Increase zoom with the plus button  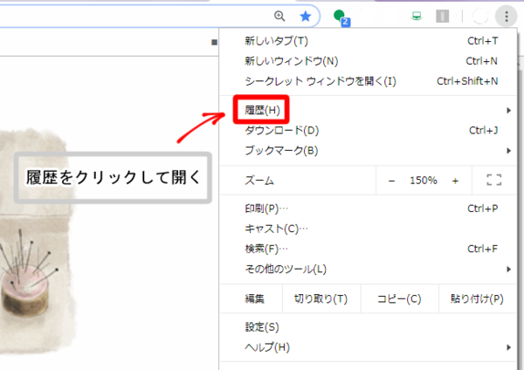point(455,180)
